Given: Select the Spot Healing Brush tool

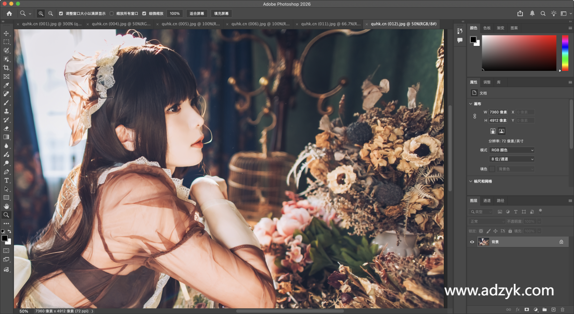Looking at the screenshot, I should click(x=7, y=94).
